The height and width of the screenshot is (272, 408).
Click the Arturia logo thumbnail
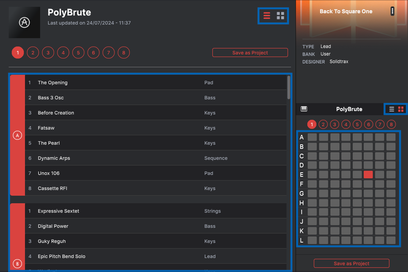click(25, 23)
